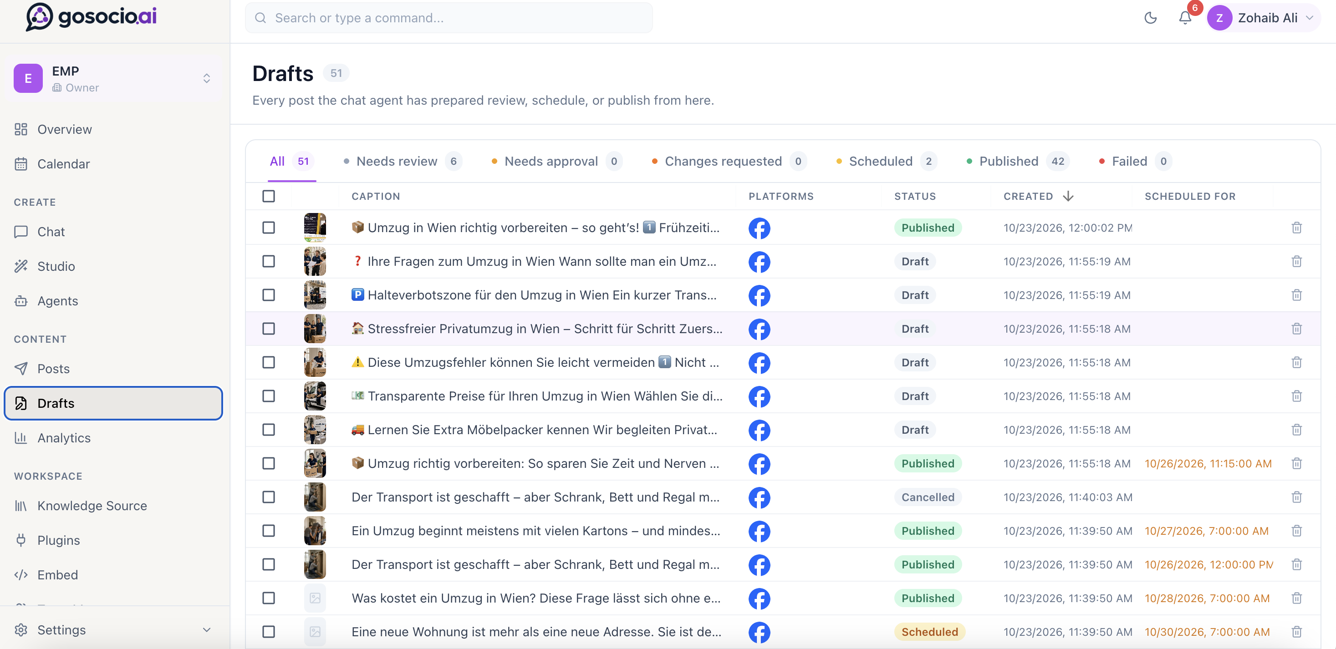Click the gosocio.ai logo
The height and width of the screenshot is (649, 1336).
[91, 16]
